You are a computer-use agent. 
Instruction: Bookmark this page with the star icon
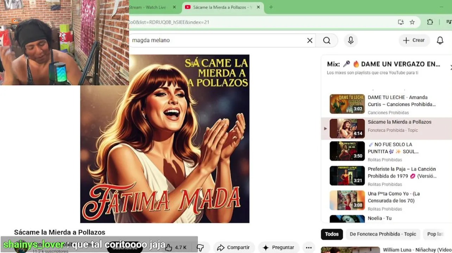[412, 22]
